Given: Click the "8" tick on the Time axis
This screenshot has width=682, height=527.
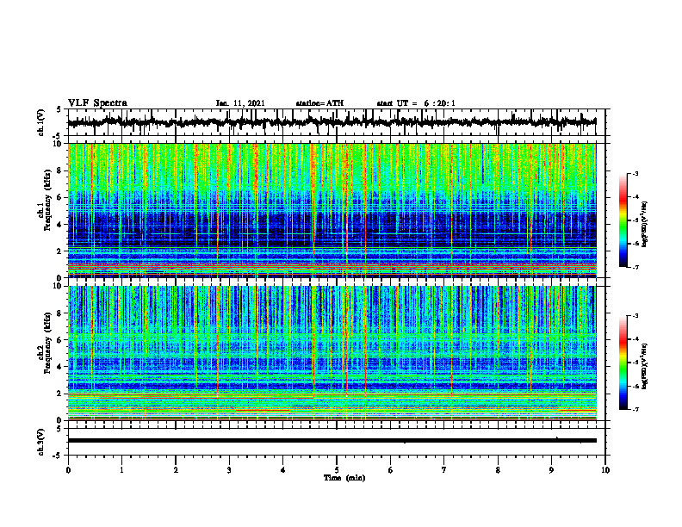Looking at the screenshot, I should 498,470.
